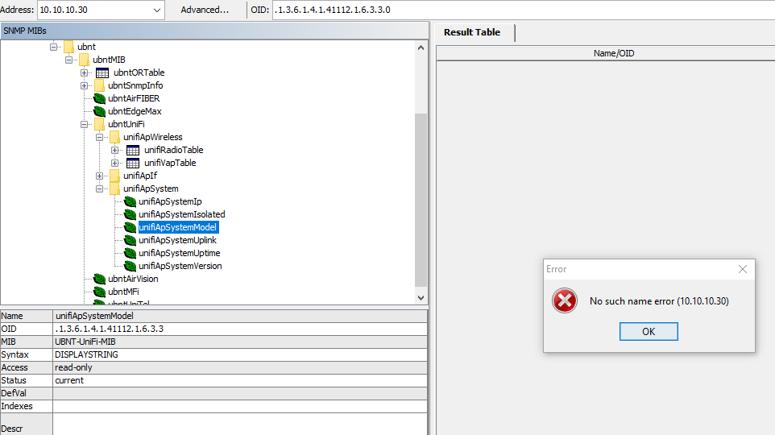Click the ubntAirVision leaf icon
The width and height of the screenshot is (775, 435).
[100, 279]
